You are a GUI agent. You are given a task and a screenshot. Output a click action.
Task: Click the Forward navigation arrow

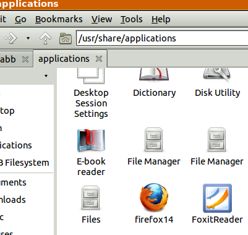tap(11, 38)
